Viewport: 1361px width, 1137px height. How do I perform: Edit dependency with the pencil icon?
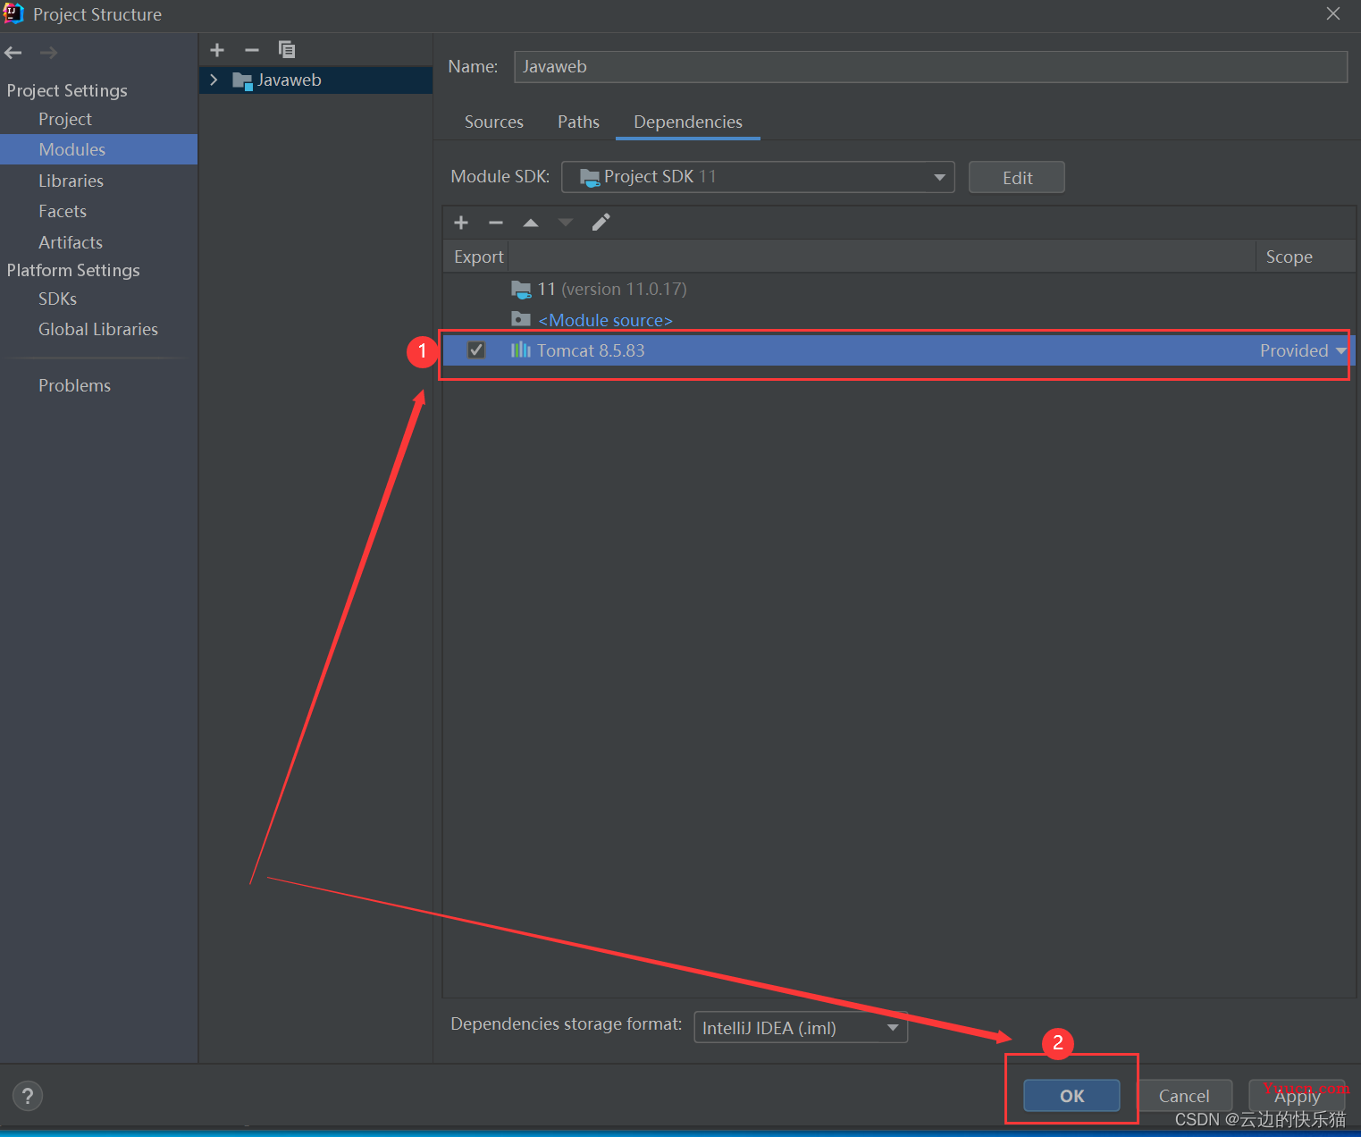pyautogui.click(x=601, y=222)
